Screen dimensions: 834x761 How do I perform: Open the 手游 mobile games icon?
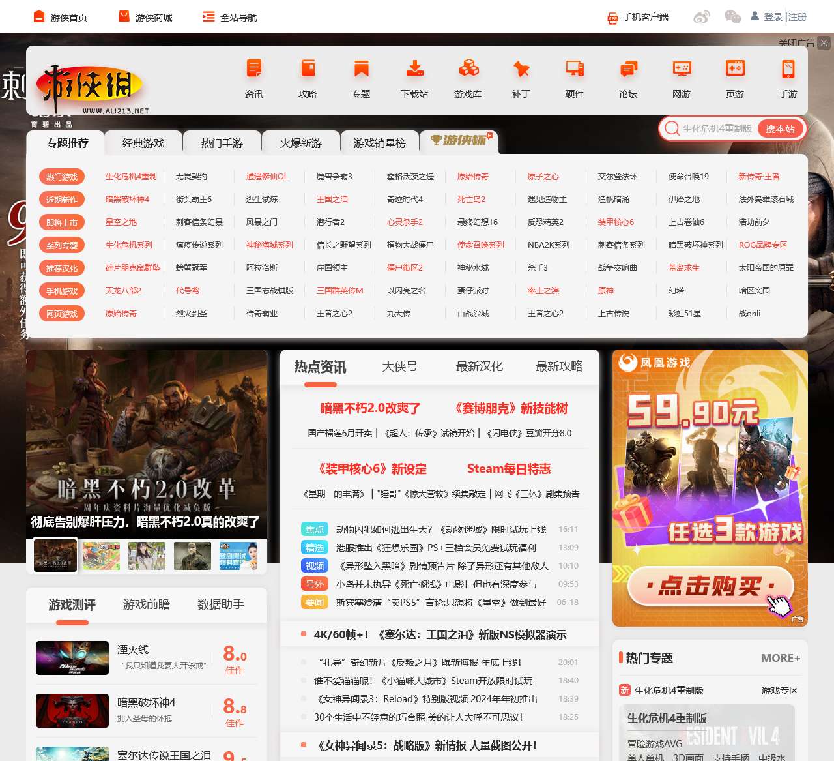pyautogui.click(x=788, y=68)
